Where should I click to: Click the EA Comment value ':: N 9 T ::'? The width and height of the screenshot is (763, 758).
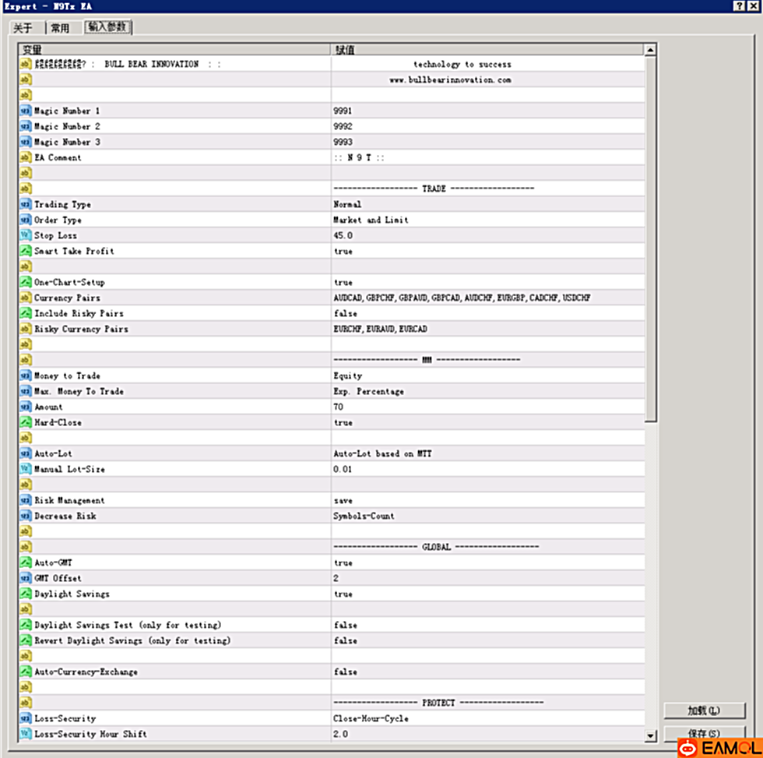tap(359, 157)
